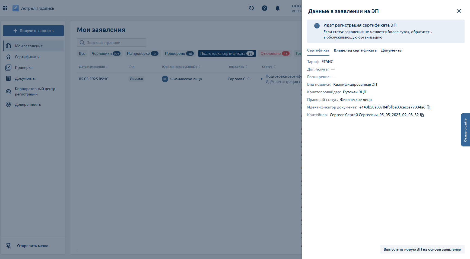The height and width of the screenshot is (259, 470).
Task: Open Проверка section in sidebar
Action: (x=33, y=68)
